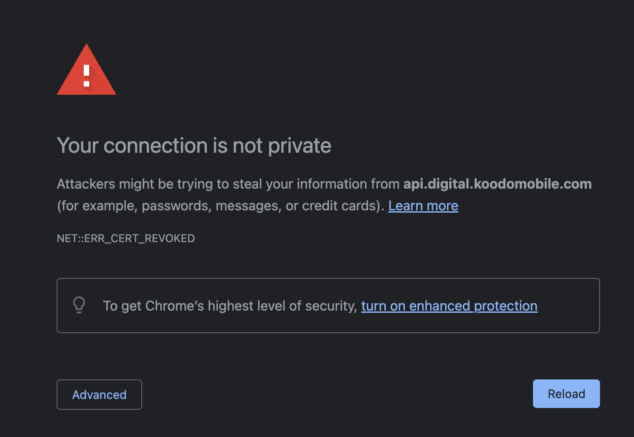Follow the turn on enhanced protection link

449,306
